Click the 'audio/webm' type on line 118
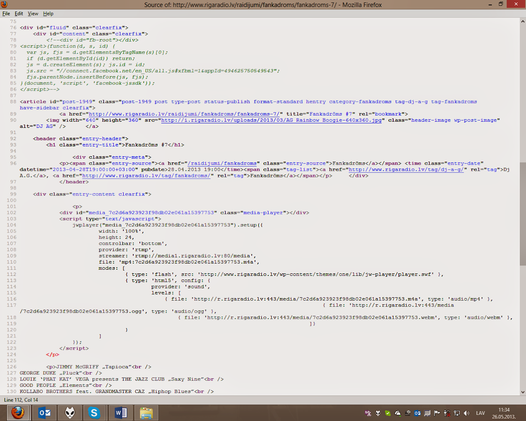 coord(484,318)
